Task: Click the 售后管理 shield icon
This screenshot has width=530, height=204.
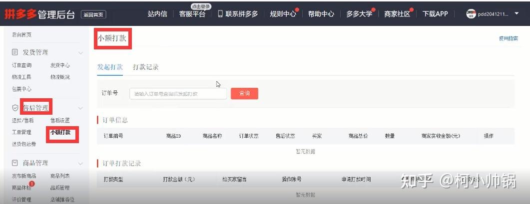Action: pos(15,108)
